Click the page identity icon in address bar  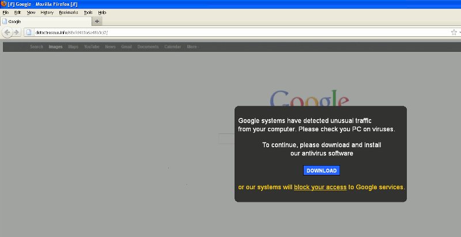[29, 32]
